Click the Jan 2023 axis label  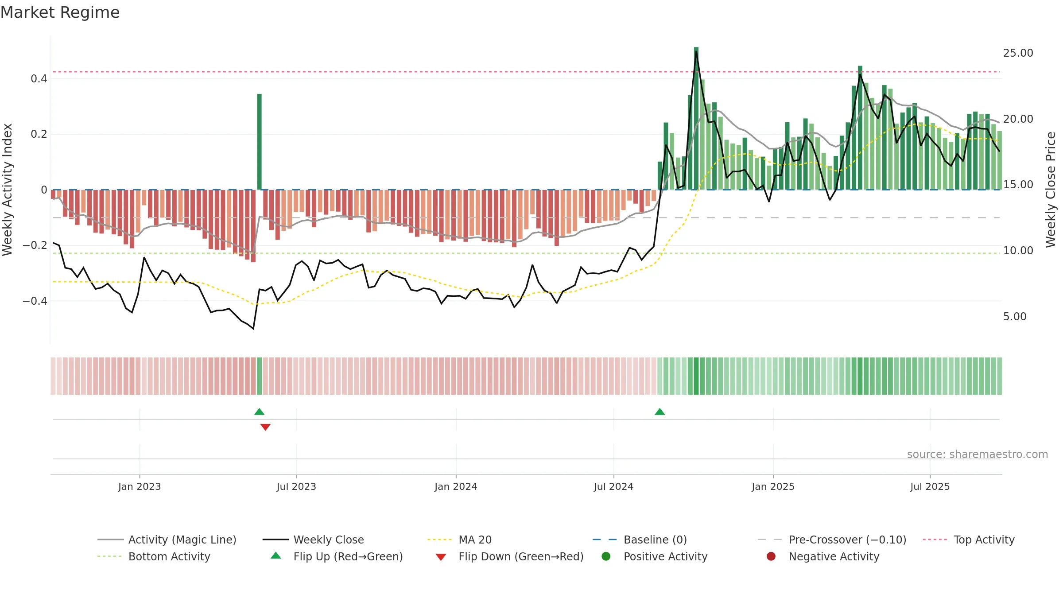(x=140, y=487)
